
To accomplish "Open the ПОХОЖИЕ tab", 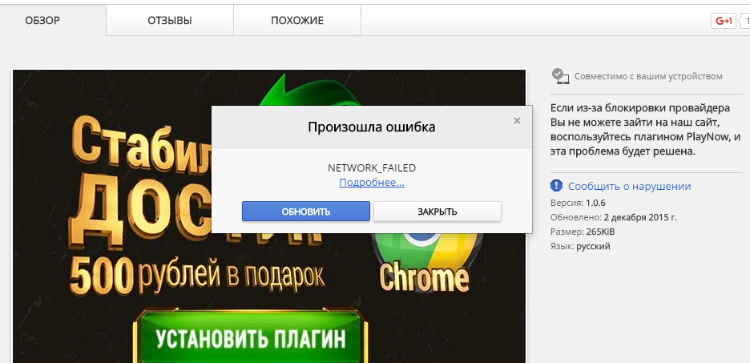I will click(x=297, y=21).
